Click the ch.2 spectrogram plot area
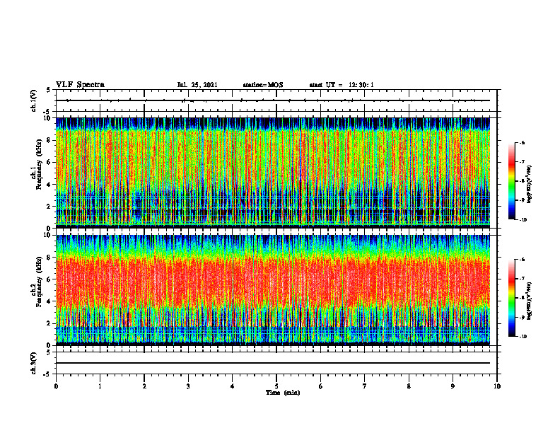The image size is (560, 433). (273, 290)
